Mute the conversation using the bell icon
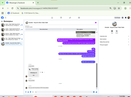The height and width of the screenshot is (97, 131). [112, 31]
